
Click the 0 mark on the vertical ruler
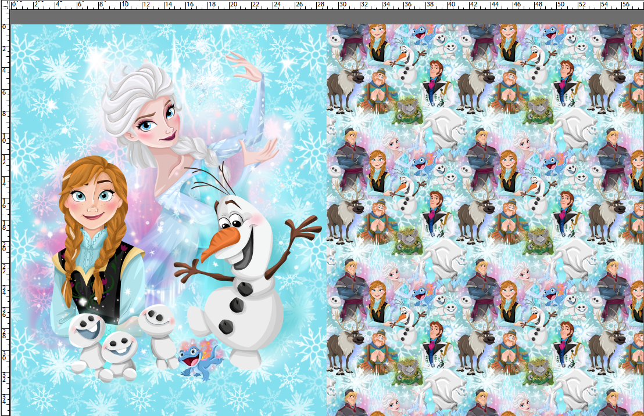pos(5,26)
